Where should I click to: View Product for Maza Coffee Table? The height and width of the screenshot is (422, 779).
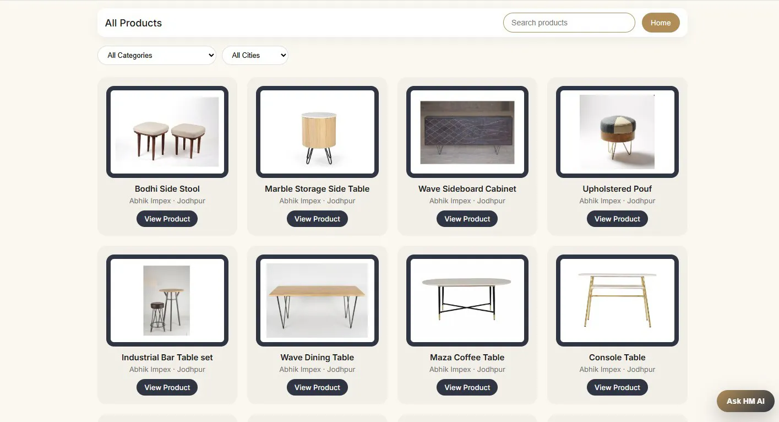point(467,387)
